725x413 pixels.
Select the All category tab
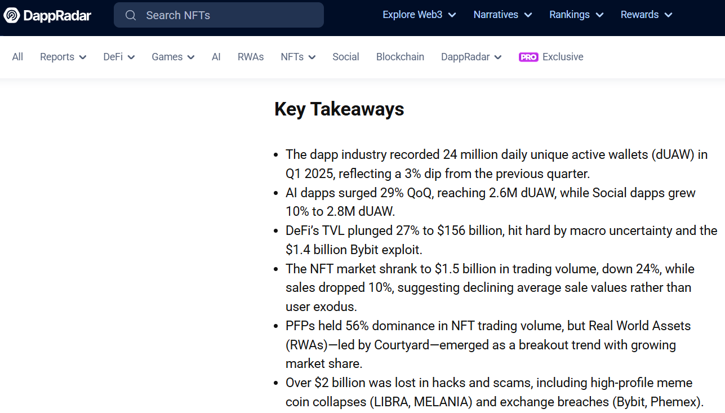coord(17,57)
